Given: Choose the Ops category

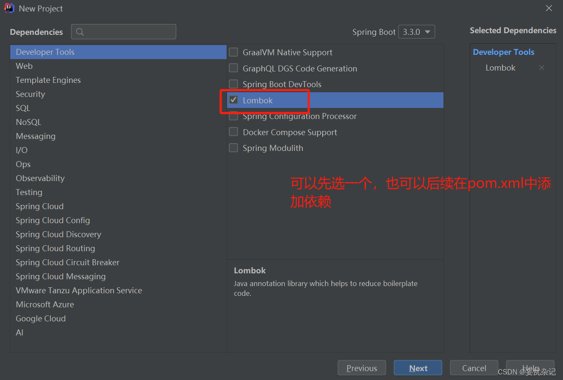Looking at the screenshot, I should (x=118, y=164).
